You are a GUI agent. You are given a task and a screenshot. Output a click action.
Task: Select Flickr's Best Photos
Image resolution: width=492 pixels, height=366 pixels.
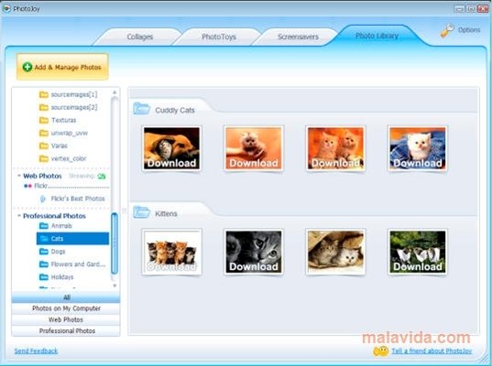pos(72,199)
